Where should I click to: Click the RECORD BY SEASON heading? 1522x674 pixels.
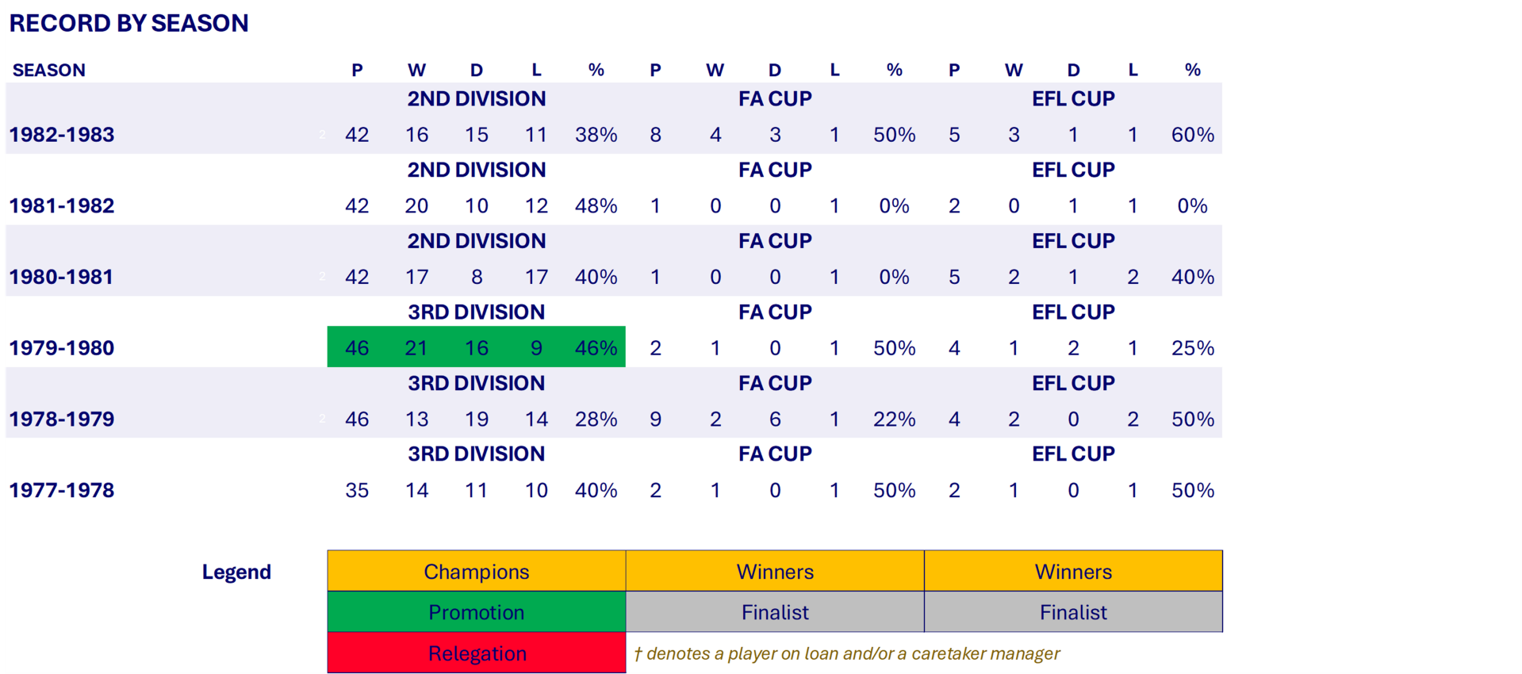pyautogui.click(x=128, y=24)
